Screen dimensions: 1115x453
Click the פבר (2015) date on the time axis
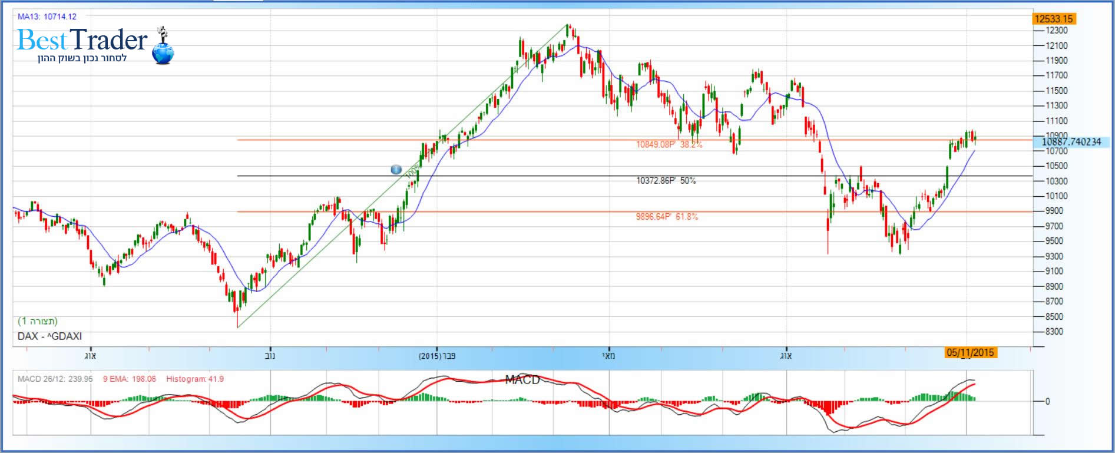(437, 356)
